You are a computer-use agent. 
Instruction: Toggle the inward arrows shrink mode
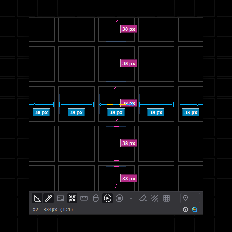(72, 198)
